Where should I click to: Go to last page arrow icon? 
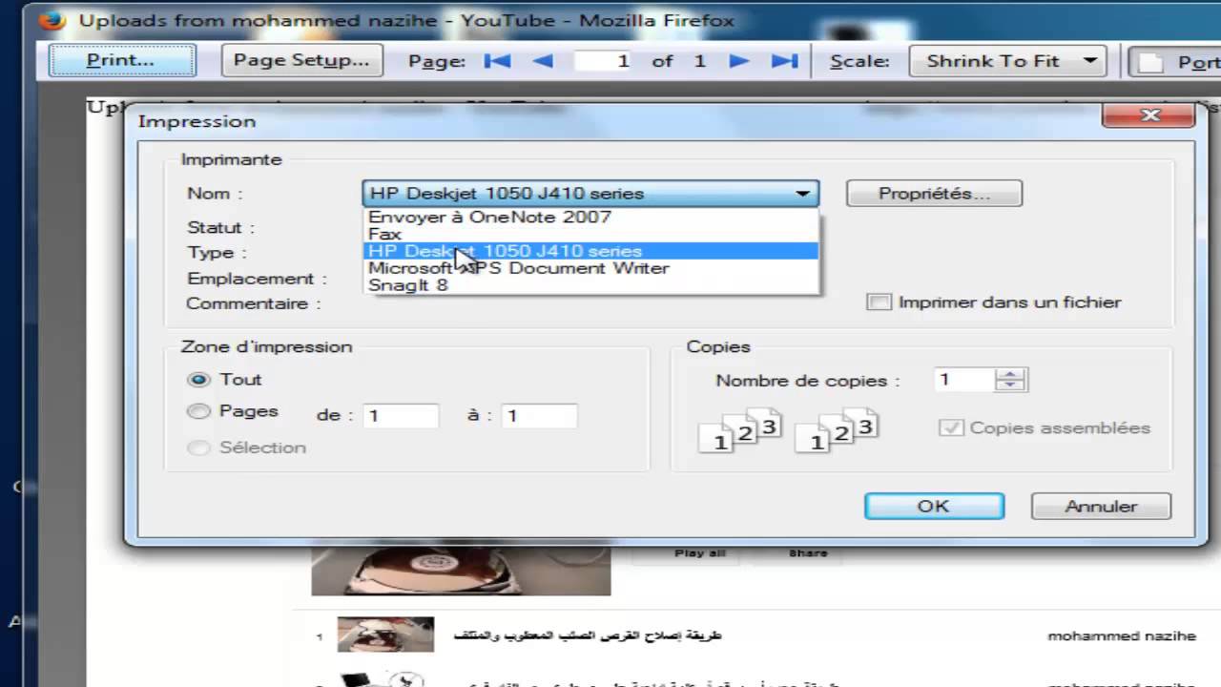click(784, 61)
